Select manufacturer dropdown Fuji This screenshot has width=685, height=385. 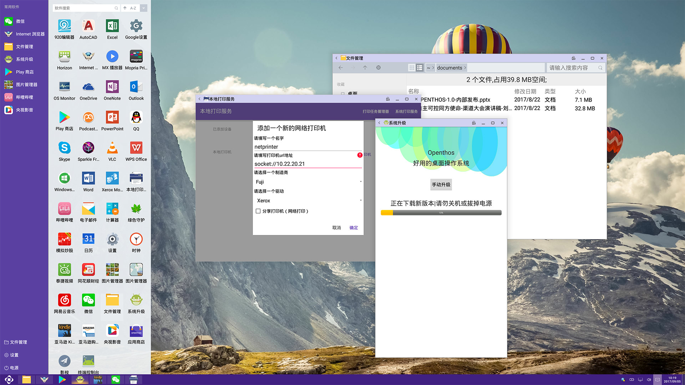308,181
